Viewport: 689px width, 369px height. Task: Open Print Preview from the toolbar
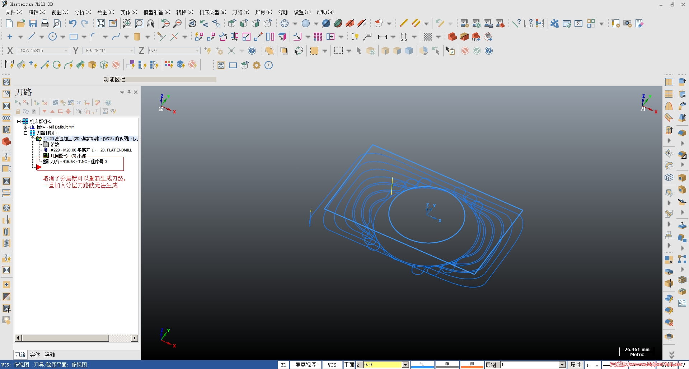(x=57, y=24)
